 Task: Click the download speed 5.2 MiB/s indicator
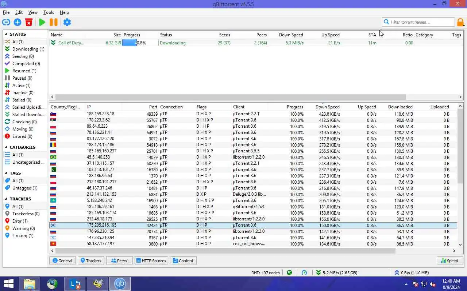tap(336, 272)
